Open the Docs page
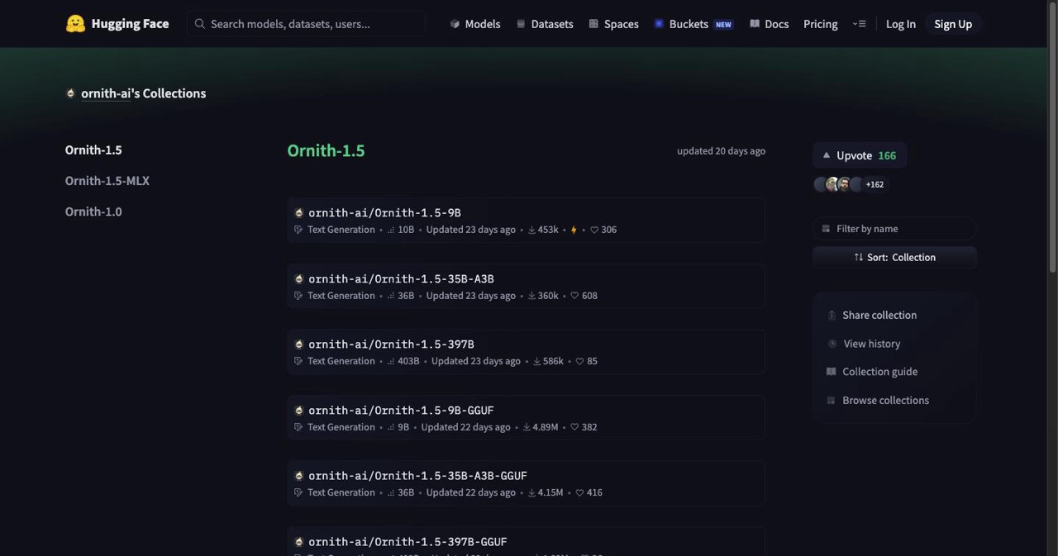 click(x=769, y=24)
